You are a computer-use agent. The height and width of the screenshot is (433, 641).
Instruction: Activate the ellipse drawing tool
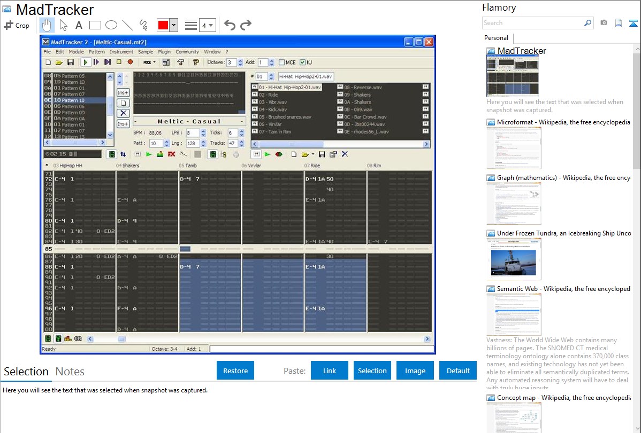[111, 25]
